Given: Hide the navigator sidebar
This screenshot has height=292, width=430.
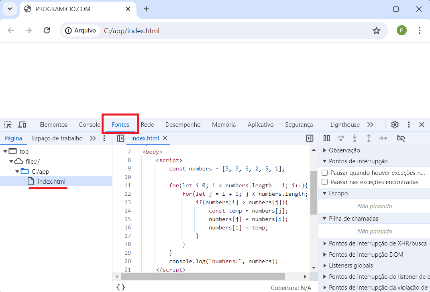Looking at the screenshot, I should pos(120,138).
